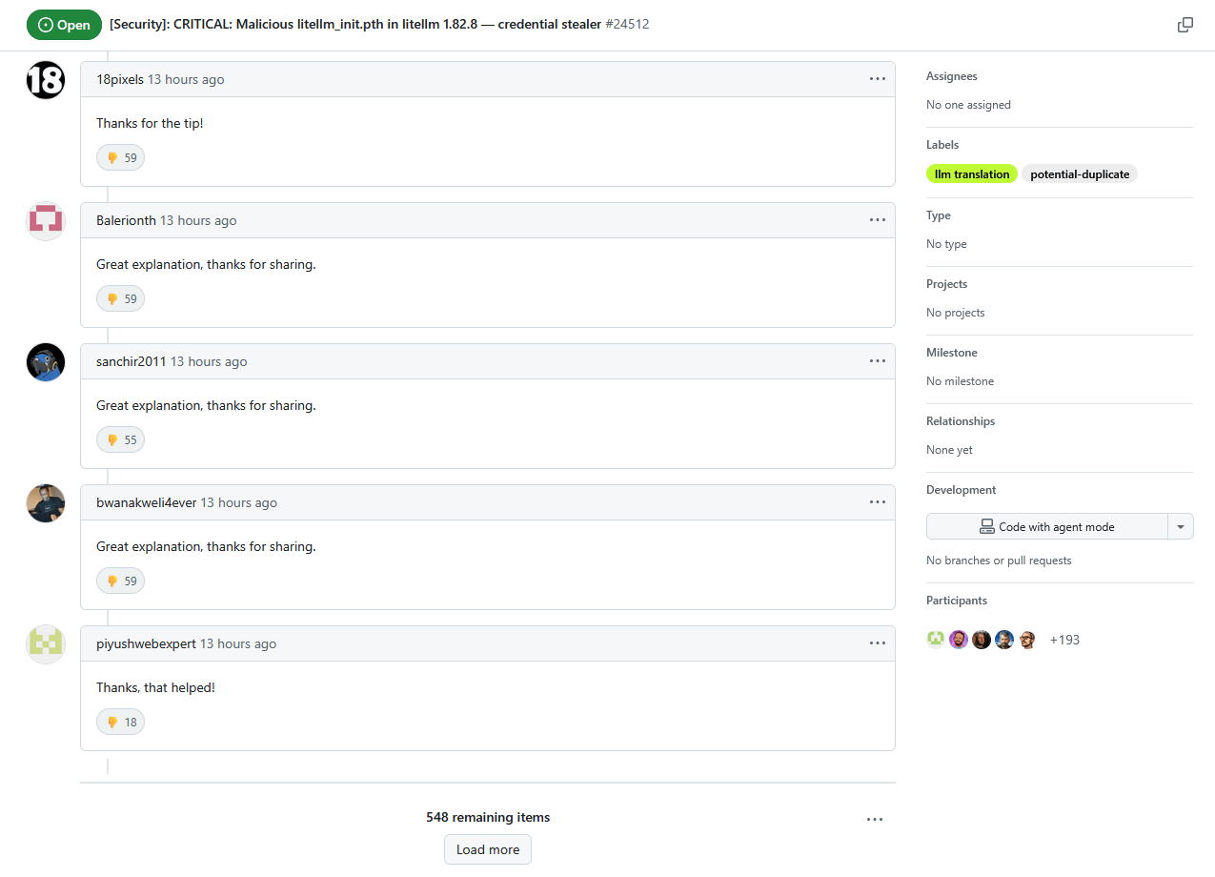
Task: Open bwanakweli4ever username link
Action: (146, 502)
